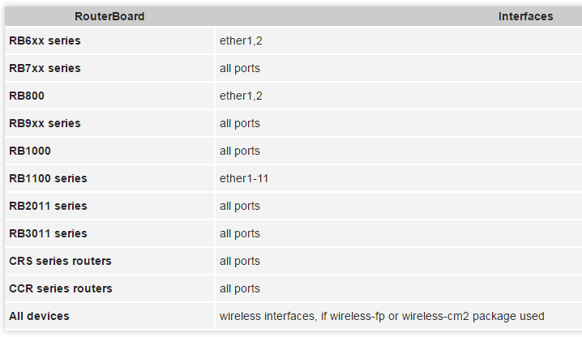This screenshot has width=582, height=337.
Task: Select the RB7xx series row label
Action: pos(45,68)
